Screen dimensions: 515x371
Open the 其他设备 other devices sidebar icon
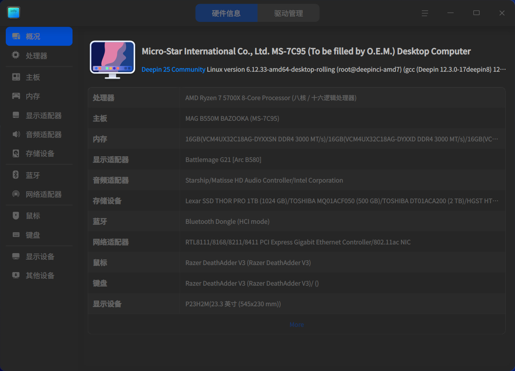tap(16, 275)
